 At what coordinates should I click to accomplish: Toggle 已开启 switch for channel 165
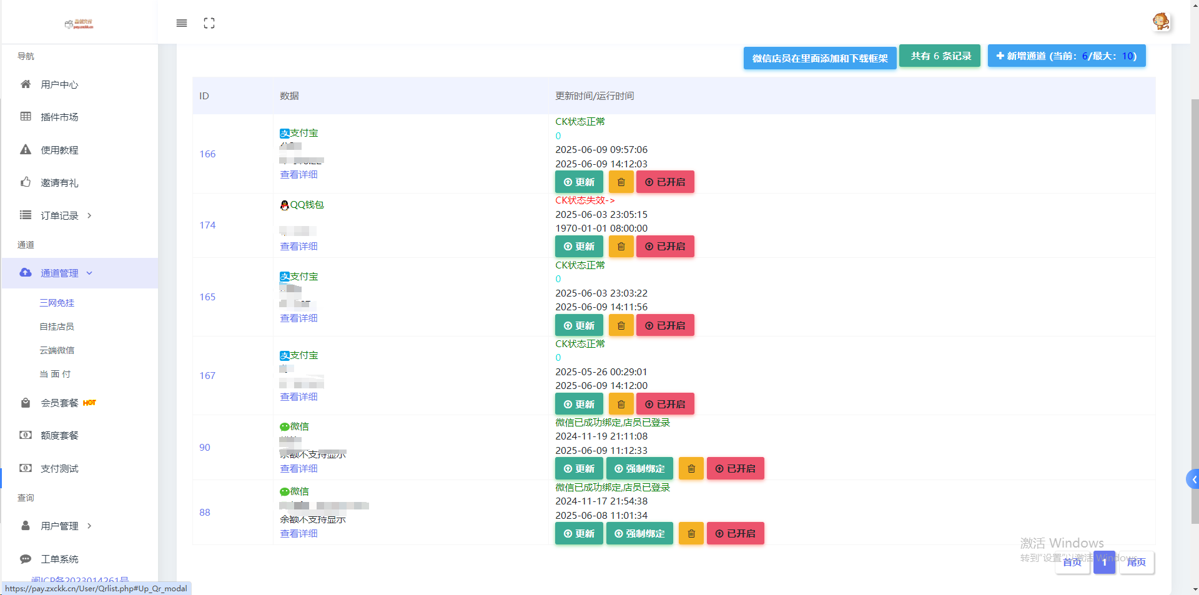[x=665, y=326]
